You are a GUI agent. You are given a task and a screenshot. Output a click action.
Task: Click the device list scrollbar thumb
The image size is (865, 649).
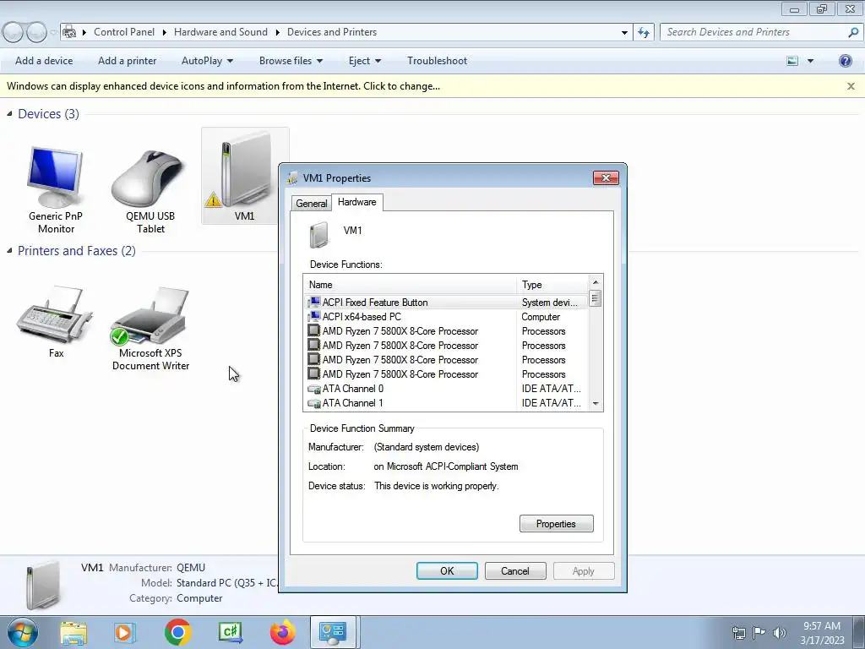pyautogui.click(x=596, y=298)
